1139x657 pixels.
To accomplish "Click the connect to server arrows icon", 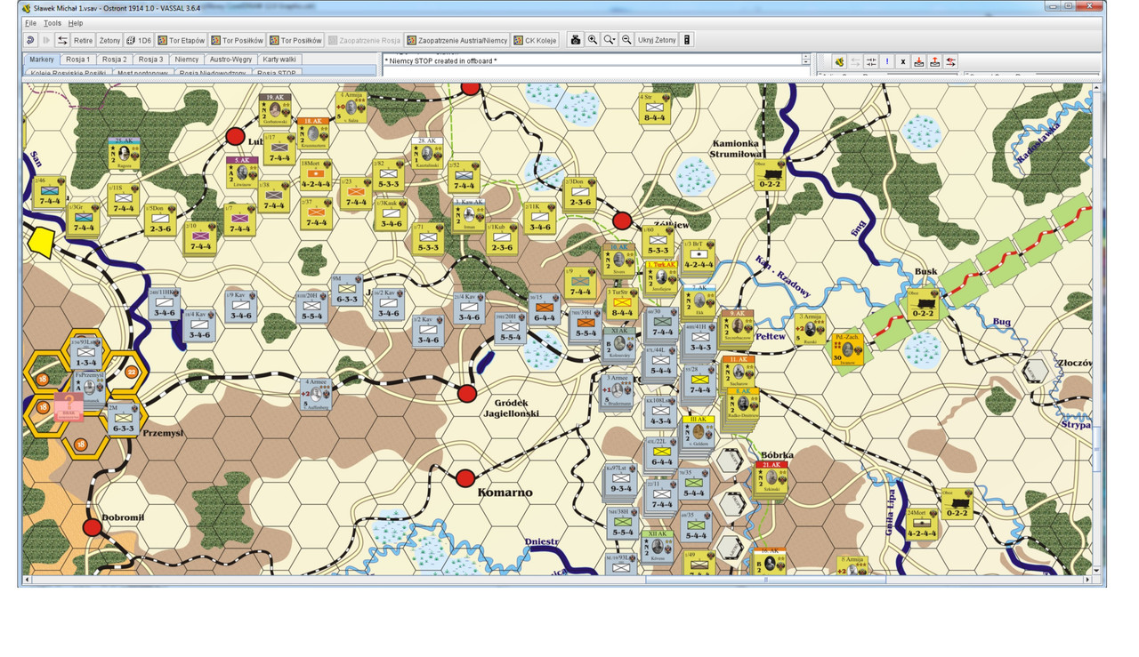I will point(62,40).
